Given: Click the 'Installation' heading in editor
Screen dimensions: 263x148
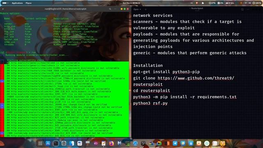Looking at the screenshot, I should pyautogui.click(x=148, y=65).
